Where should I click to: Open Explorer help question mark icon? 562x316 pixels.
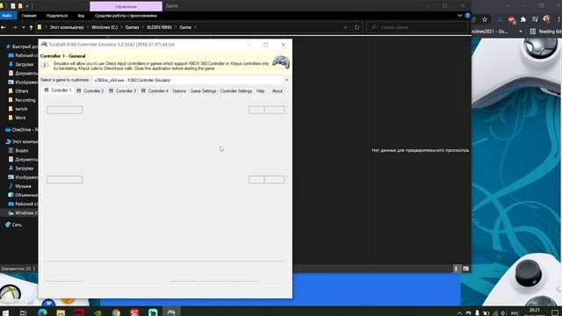click(x=467, y=16)
